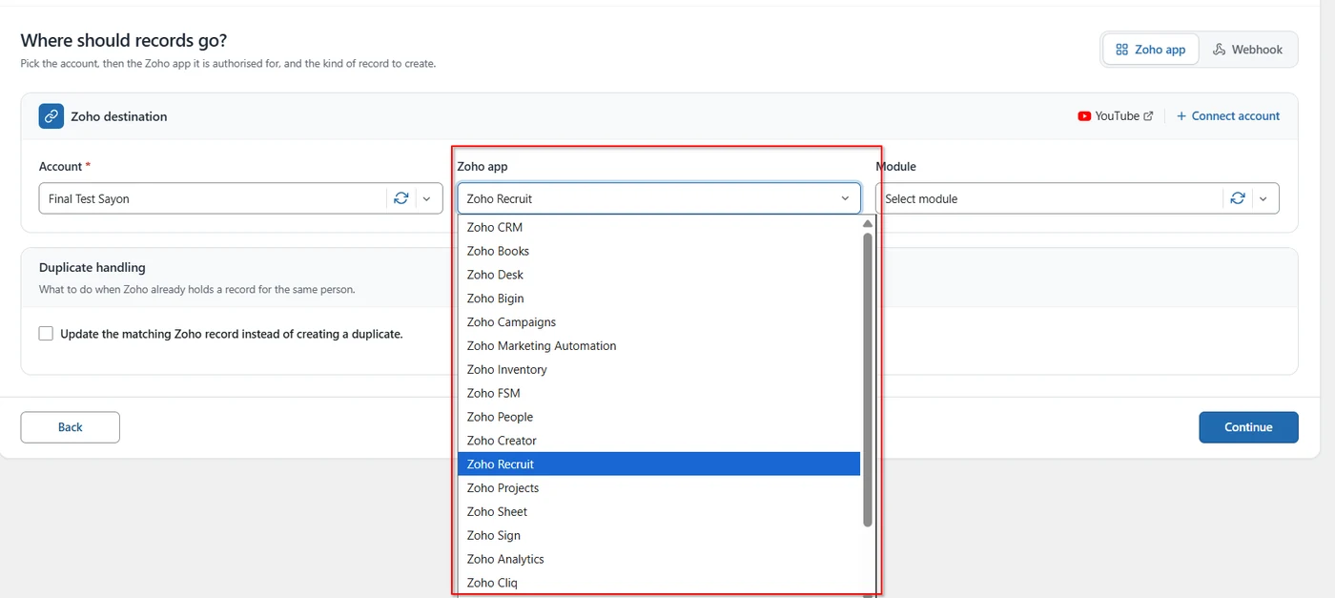Go Back to previous step
Viewport: 1335px width, 598px height.
point(70,427)
